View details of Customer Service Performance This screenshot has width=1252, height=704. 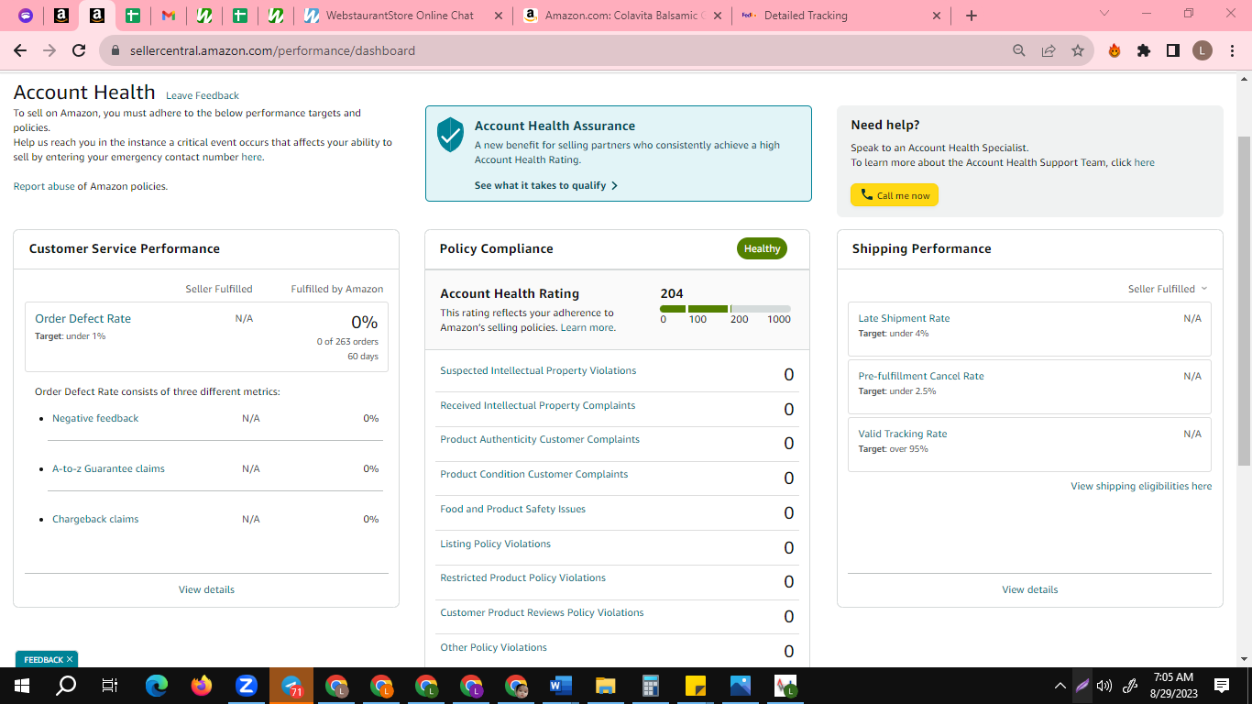click(206, 589)
